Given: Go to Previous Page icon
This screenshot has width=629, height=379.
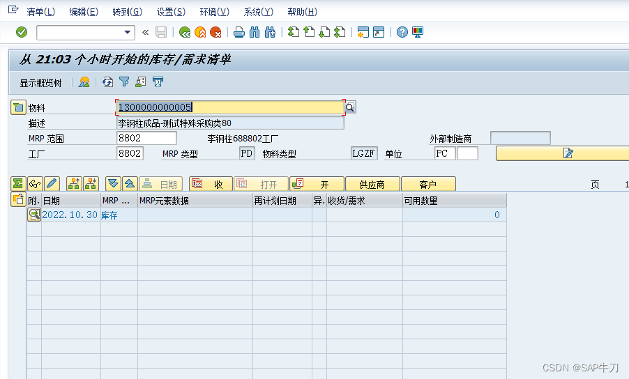Looking at the screenshot, I should point(309,32).
